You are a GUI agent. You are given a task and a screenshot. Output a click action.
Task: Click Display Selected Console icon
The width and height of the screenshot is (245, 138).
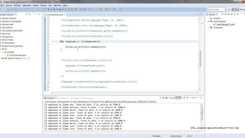click(x=187, y=98)
